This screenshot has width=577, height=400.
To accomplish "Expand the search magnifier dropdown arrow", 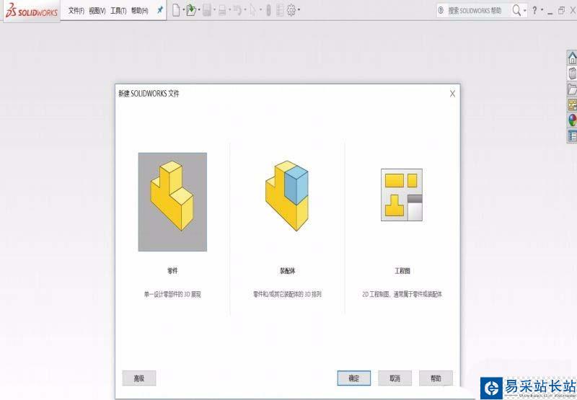I will tap(525, 10).
